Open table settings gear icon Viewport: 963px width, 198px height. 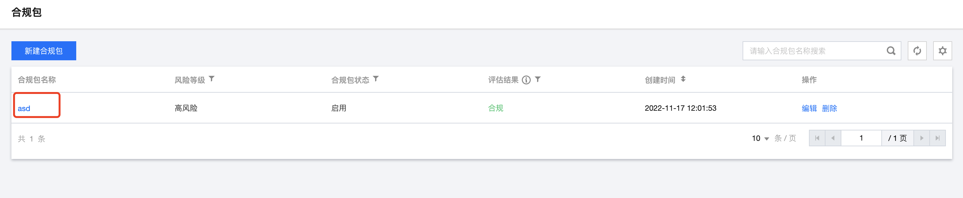point(942,51)
